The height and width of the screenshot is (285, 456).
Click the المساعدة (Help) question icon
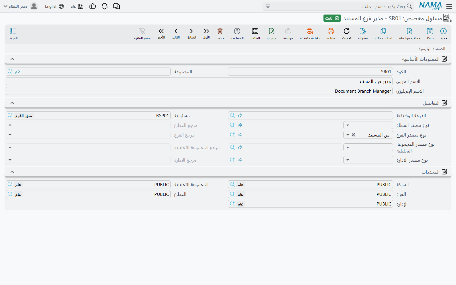click(x=237, y=31)
